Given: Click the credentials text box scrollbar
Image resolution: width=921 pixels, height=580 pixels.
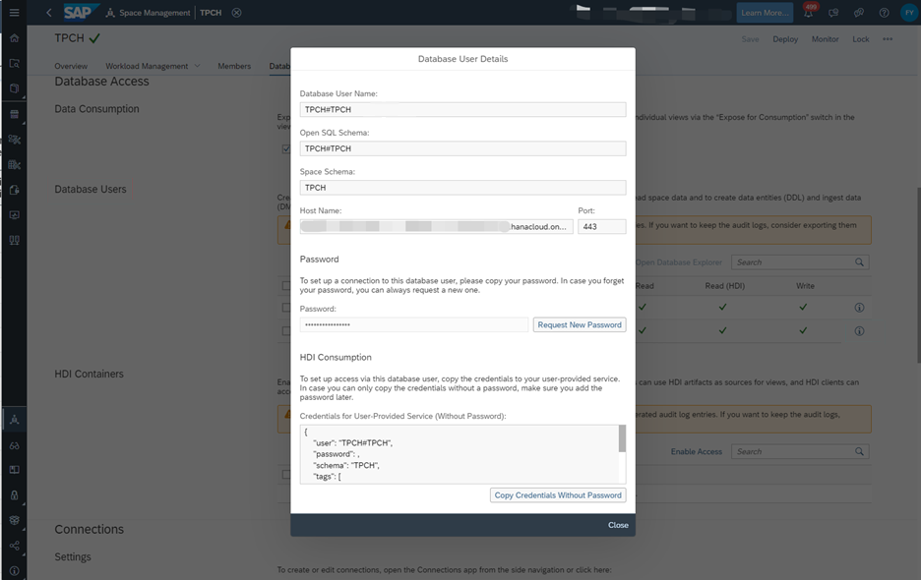Looking at the screenshot, I should 621,438.
